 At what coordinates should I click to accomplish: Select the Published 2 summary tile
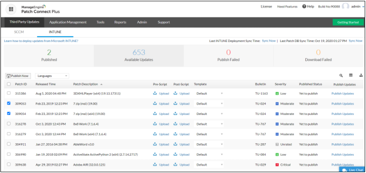(49, 56)
